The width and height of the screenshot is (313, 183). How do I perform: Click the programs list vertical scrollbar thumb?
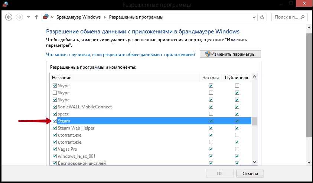pos(255,121)
